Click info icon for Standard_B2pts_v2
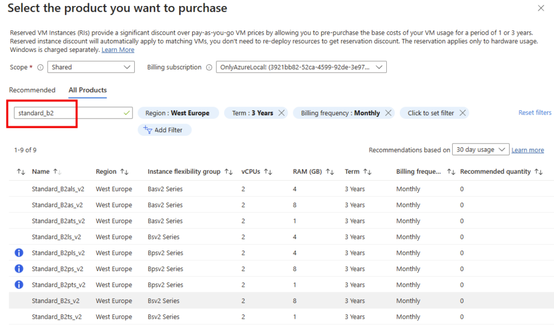 point(19,285)
